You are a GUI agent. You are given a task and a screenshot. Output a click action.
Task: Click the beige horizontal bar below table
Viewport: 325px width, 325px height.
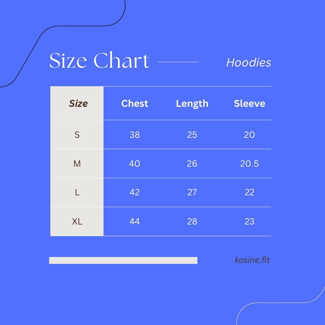(x=123, y=260)
